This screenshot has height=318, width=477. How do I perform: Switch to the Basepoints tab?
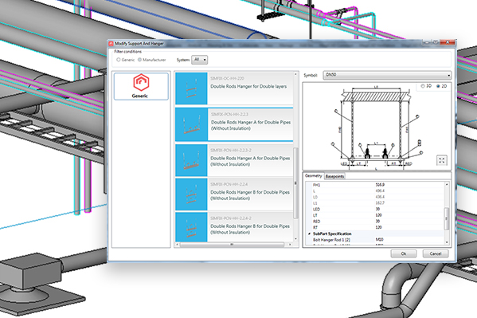click(x=334, y=176)
